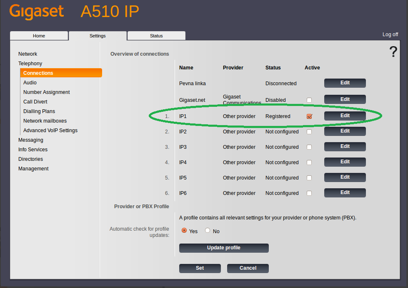Screen dimensions: 408x288
Task: Click the help question mark icon
Action: tap(393, 52)
